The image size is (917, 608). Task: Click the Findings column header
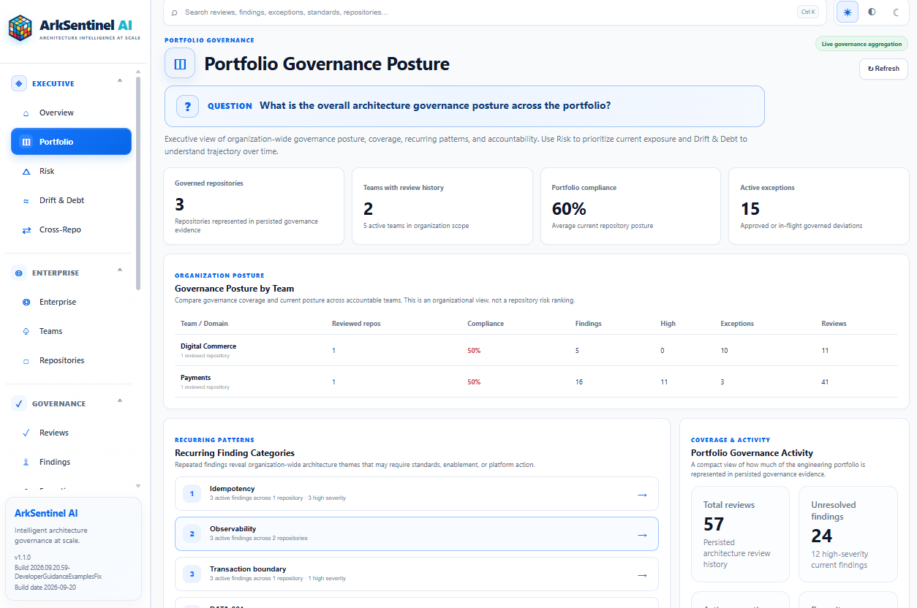click(589, 323)
